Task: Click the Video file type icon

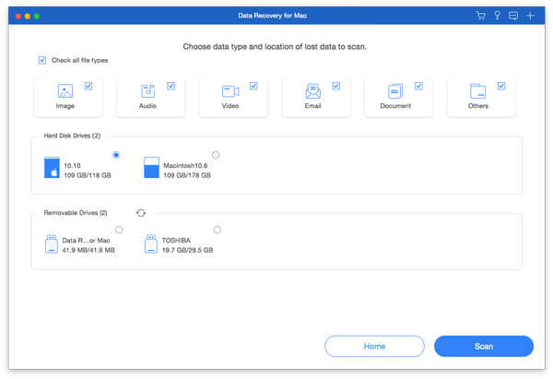Action: (x=230, y=91)
